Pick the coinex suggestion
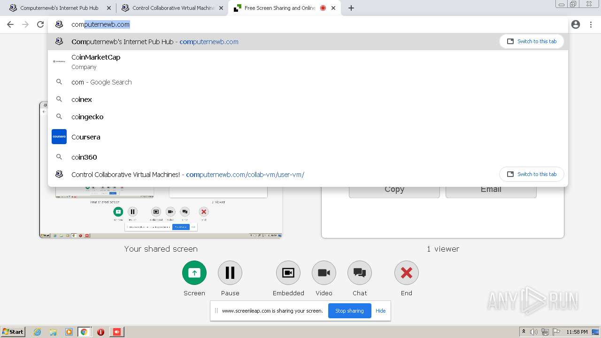The width and height of the screenshot is (601, 338). point(308,100)
